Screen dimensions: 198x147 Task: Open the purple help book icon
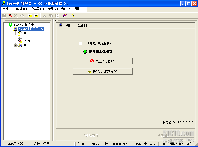pos(65,15)
